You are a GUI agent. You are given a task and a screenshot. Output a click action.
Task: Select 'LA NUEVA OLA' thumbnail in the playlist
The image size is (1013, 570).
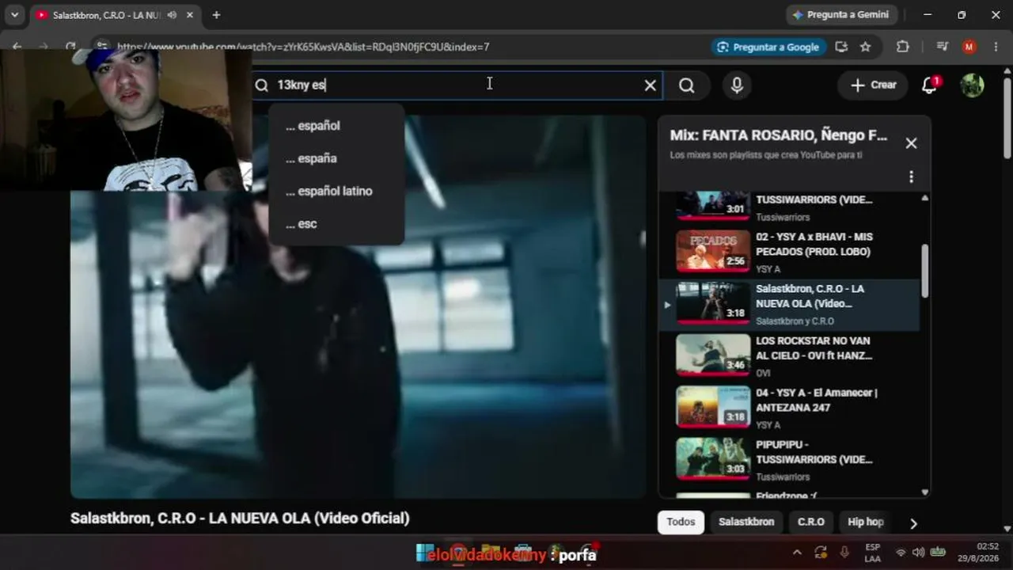tap(713, 303)
